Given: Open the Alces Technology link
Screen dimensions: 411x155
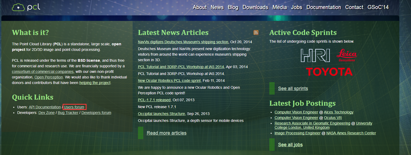Looking at the screenshot, I should click(x=339, y=112).
